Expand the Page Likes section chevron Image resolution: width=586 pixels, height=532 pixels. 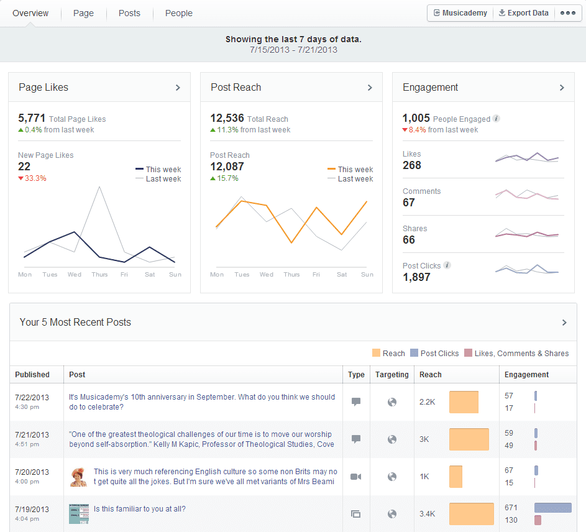click(x=178, y=87)
